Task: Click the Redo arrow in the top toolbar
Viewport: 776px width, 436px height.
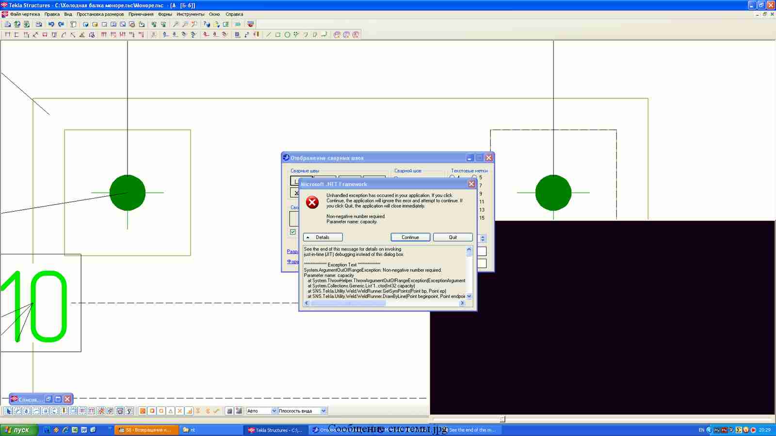Action: click(61, 24)
